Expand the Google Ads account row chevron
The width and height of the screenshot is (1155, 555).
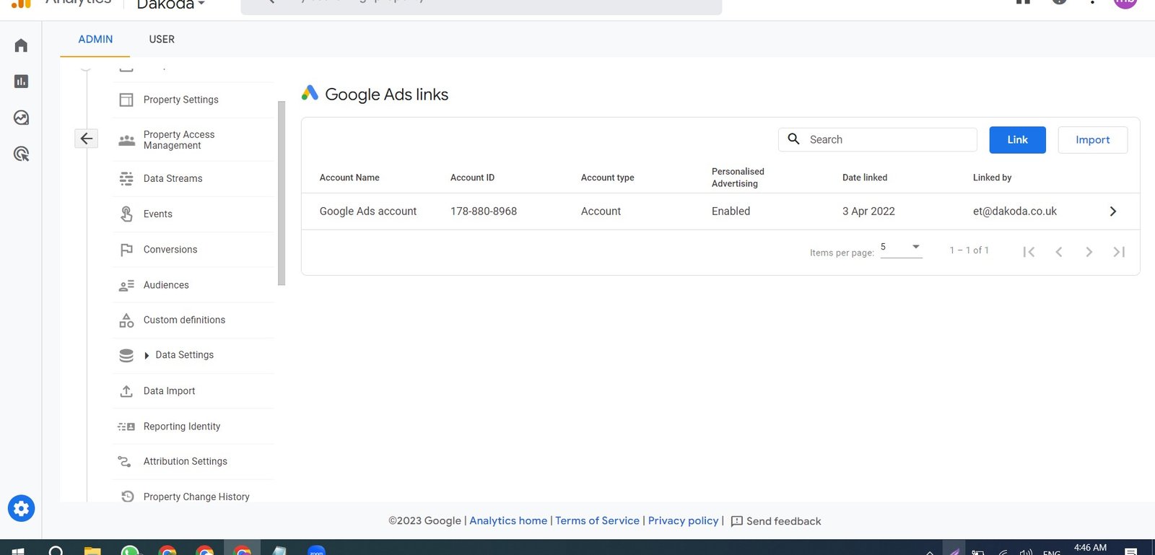pos(1112,211)
